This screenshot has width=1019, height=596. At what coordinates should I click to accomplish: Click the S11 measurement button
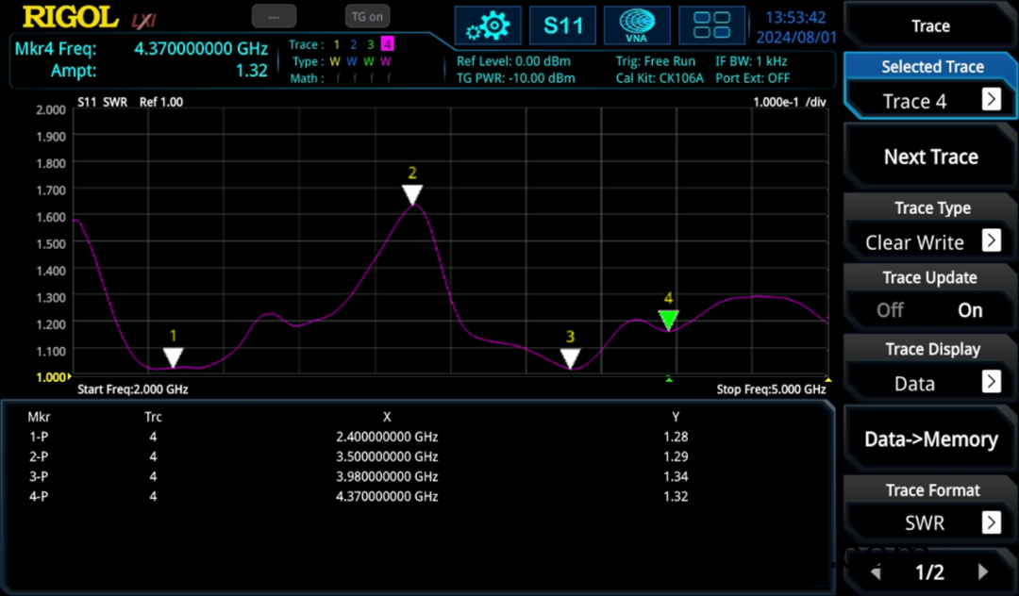tap(562, 25)
